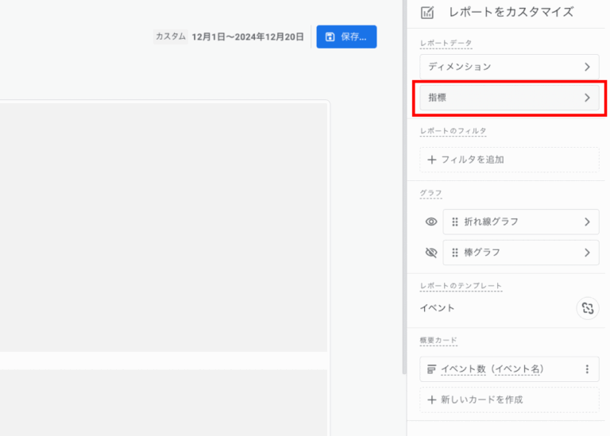This screenshot has width=610, height=436.
Task: Open three-dot menu on イベント数 card
Action: [x=587, y=369]
